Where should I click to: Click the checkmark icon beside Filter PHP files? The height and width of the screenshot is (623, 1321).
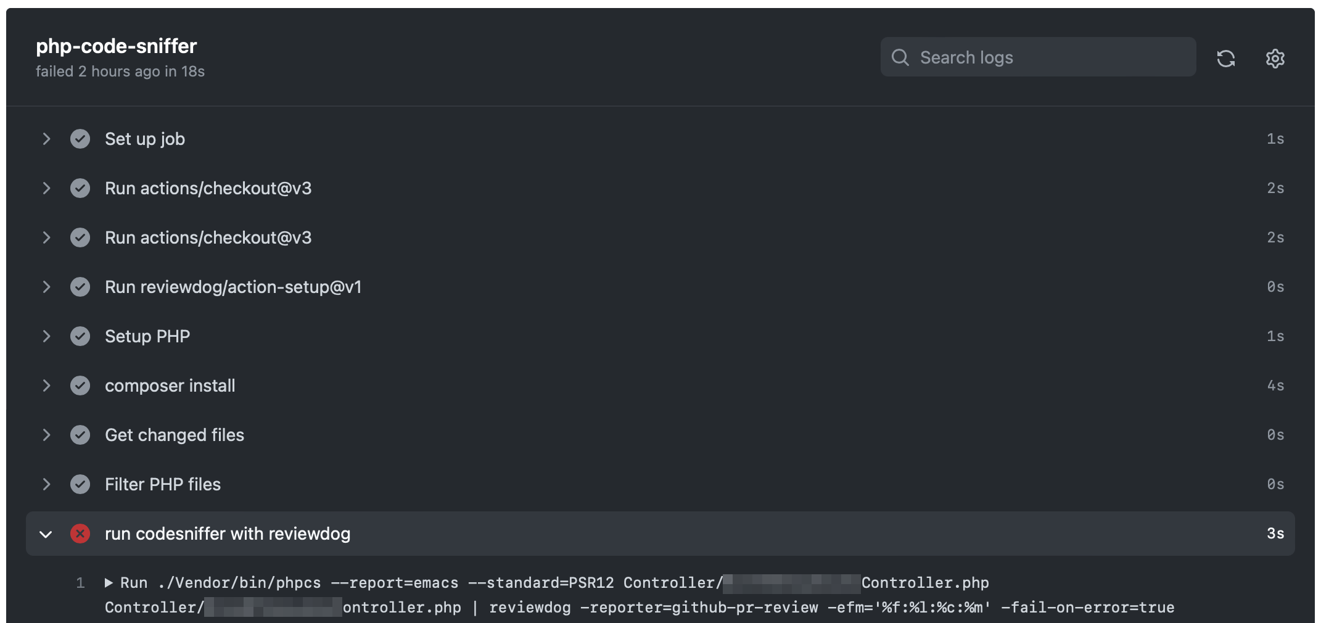tap(80, 484)
